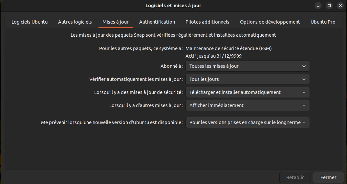
Task: Select the Mises à jour tab
Action: tap(115, 22)
